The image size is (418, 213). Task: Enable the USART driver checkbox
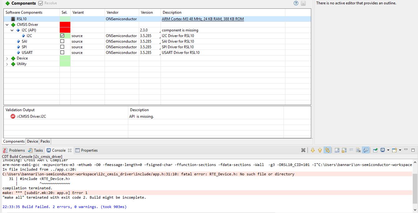[62, 53]
